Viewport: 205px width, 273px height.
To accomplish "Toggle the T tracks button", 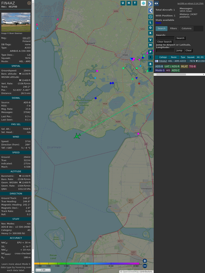I will pyautogui.click(x=135, y=3).
